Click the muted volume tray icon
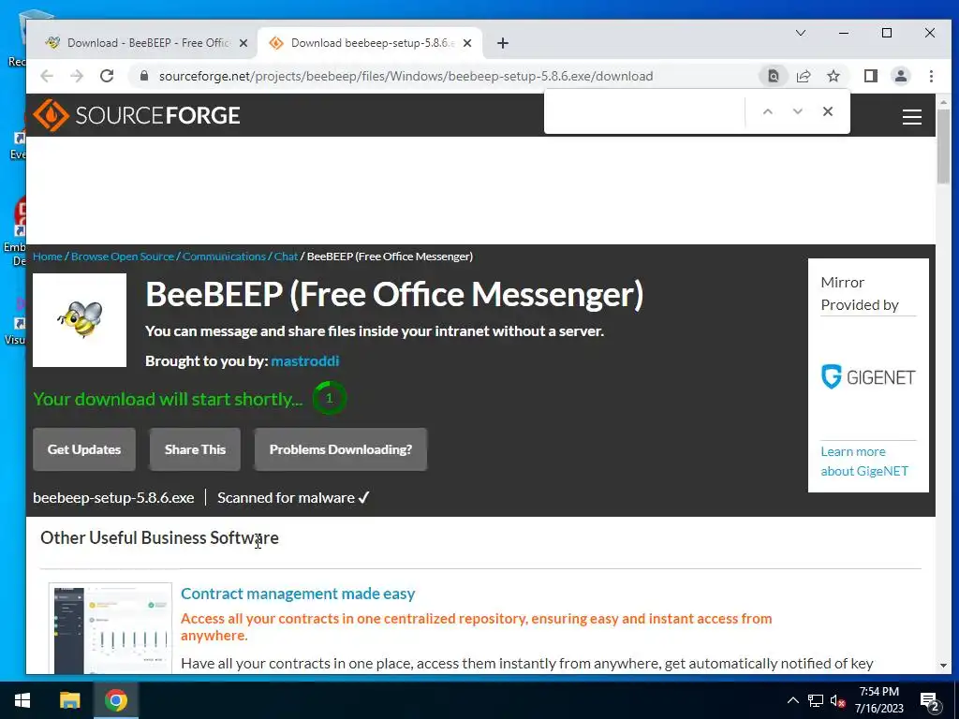The height and width of the screenshot is (719, 959). tap(838, 700)
